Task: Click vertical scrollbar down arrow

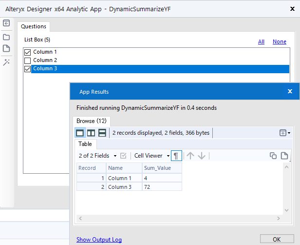Action: 286,210
